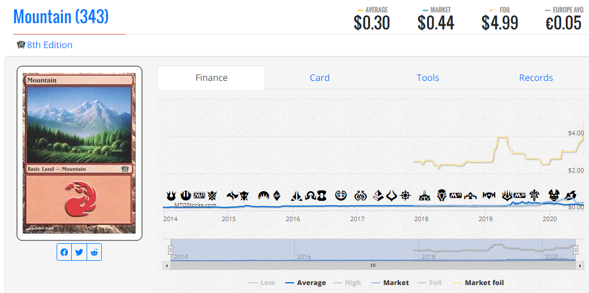Click the Fate Reforged set marker
The image size is (589, 293).
coord(233,196)
